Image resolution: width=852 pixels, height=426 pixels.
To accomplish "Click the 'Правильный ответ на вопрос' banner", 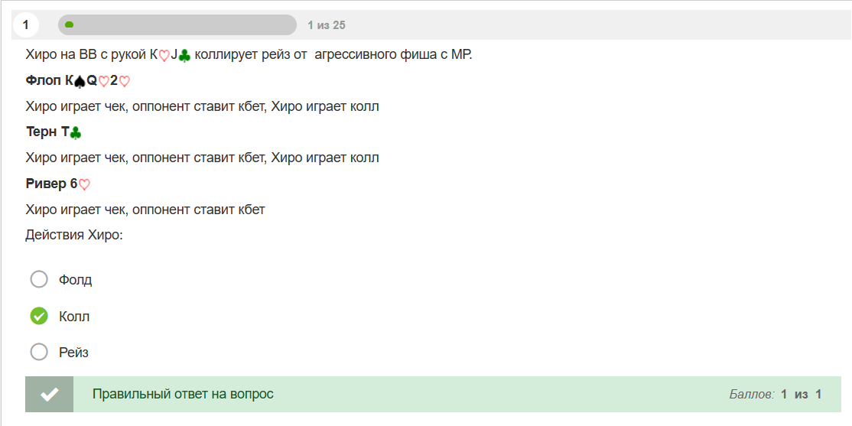I will click(x=433, y=394).
